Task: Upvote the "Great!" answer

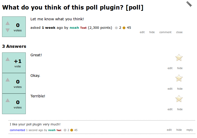Action: click(8, 59)
